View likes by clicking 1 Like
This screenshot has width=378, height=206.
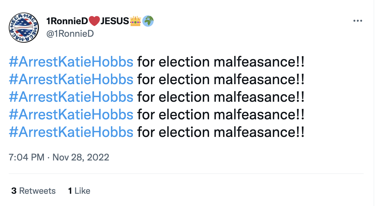point(79,191)
